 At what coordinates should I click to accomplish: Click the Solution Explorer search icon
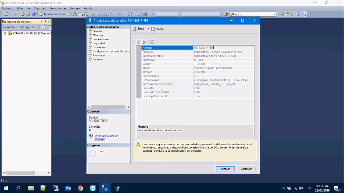[x=281, y=14]
